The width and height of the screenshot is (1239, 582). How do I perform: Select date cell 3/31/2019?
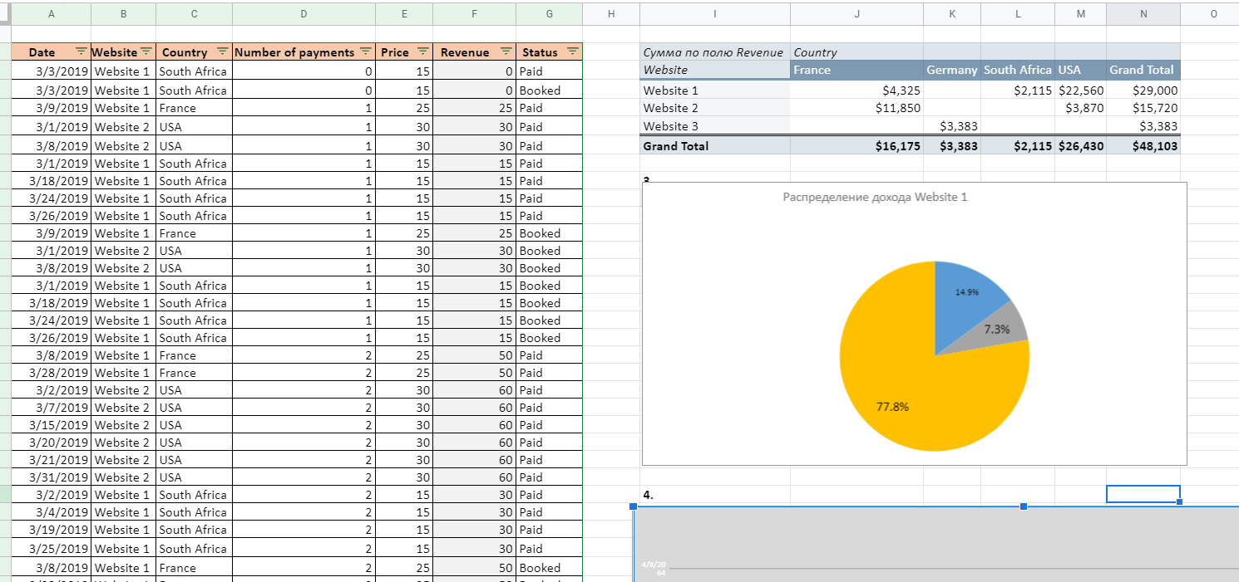pyautogui.click(x=52, y=477)
